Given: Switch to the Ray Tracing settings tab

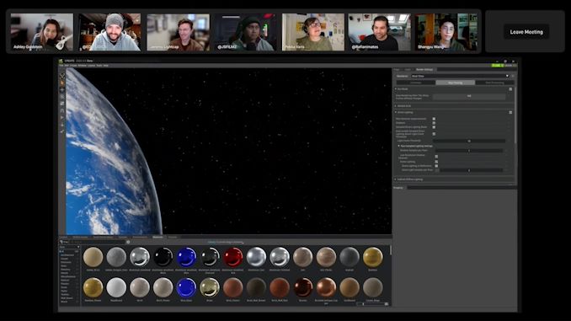Looking at the screenshot, I should (455, 83).
